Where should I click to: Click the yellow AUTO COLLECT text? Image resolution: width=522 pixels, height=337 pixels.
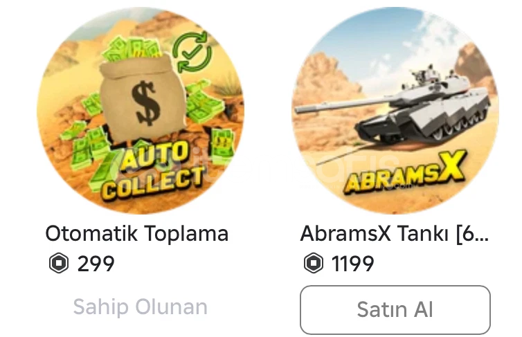pyautogui.click(x=153, y=171)
